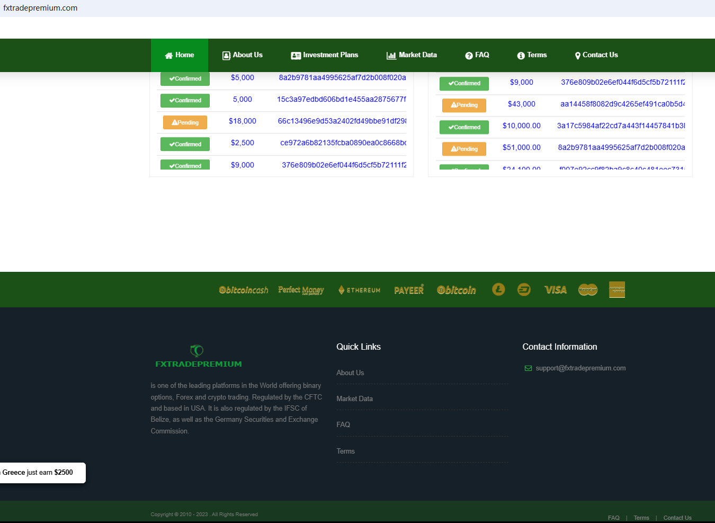715x523 pixels.
Task: Click the Mastercard logo
Action: 588,290
